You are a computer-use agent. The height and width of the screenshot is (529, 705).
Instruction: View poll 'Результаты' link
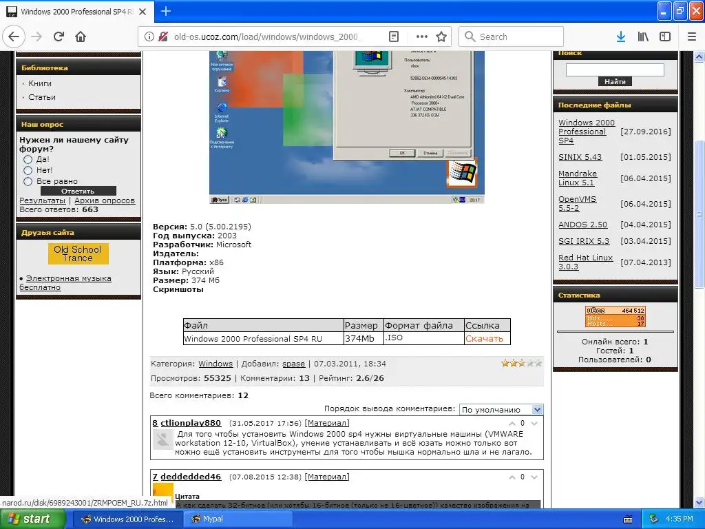tap(42, 200)
